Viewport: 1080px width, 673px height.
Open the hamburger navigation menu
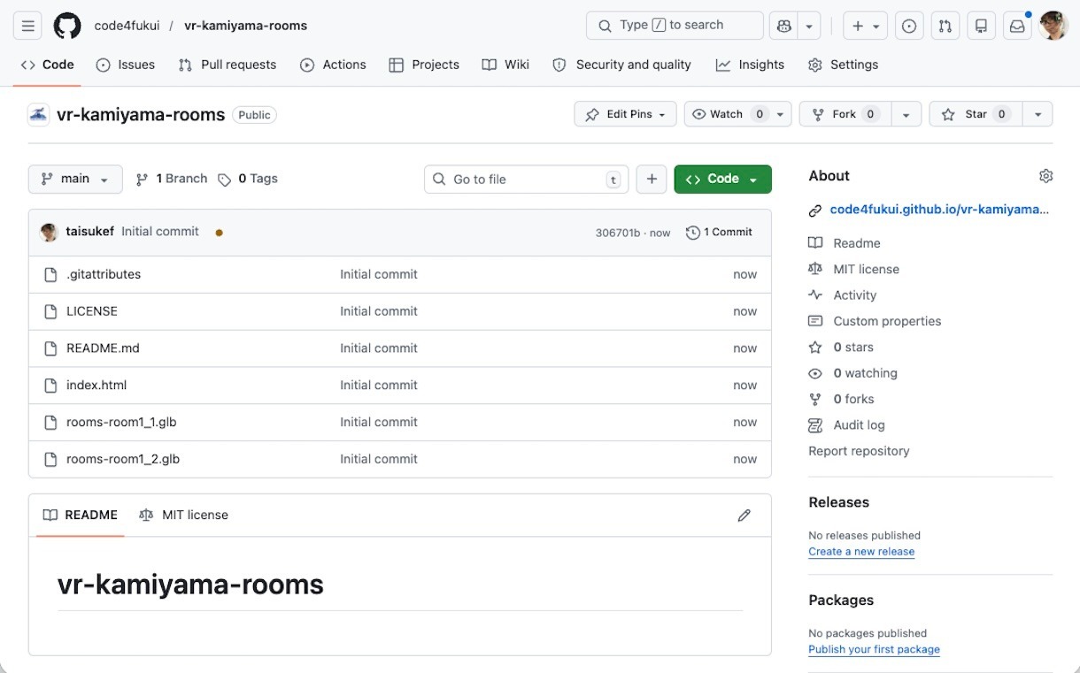tap(27, 26)
